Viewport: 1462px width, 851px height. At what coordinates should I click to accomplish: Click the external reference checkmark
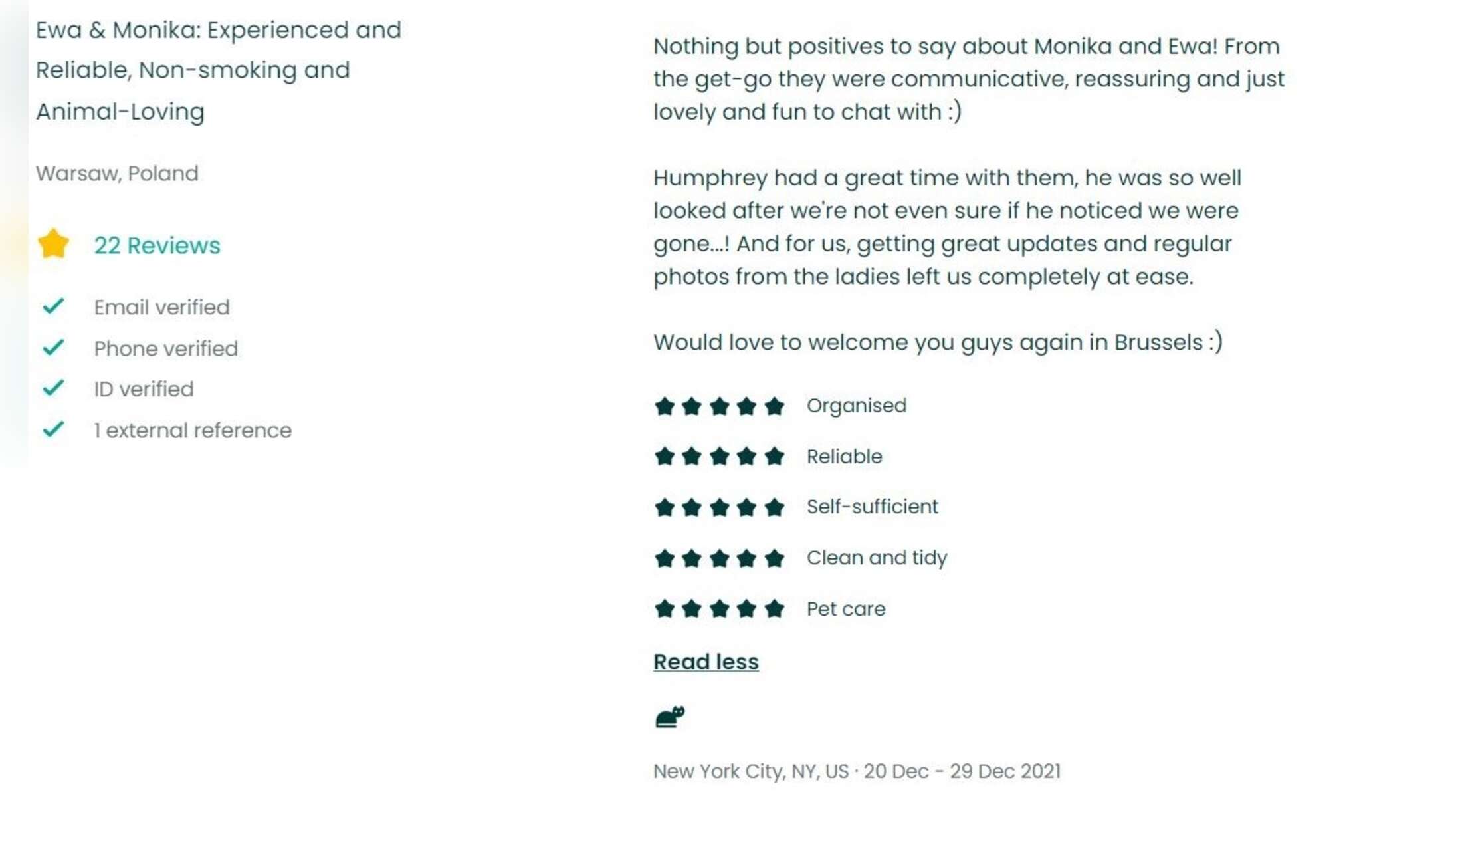[x=53, y=429]
